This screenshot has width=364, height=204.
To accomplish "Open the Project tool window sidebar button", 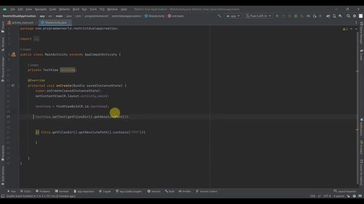I will coord(3,27).
